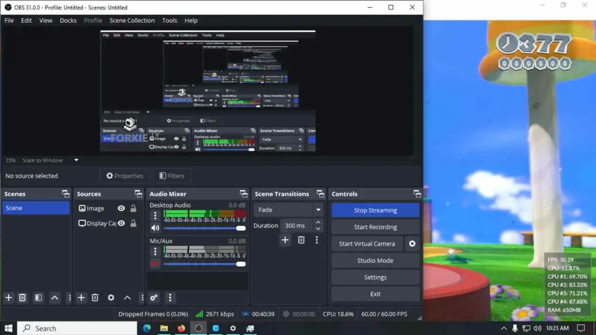Open the Help menu
Screen dimensions: 596x335
pyautogui.click(x=191, y=20)
